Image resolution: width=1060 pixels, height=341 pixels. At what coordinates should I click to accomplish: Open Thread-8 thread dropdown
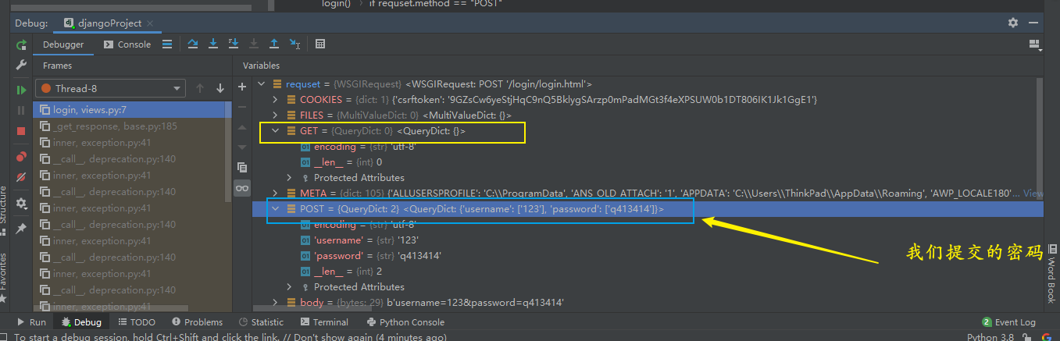[110, 88]
